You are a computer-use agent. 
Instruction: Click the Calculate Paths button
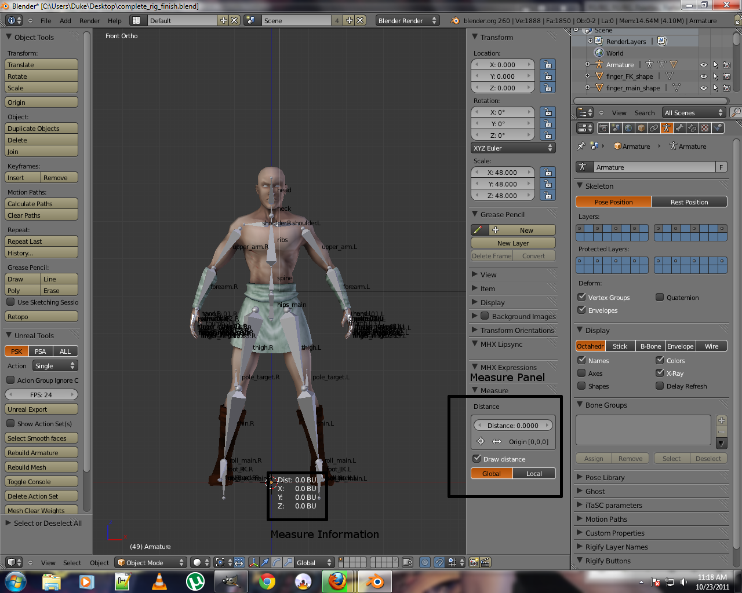tap(42, 204)
